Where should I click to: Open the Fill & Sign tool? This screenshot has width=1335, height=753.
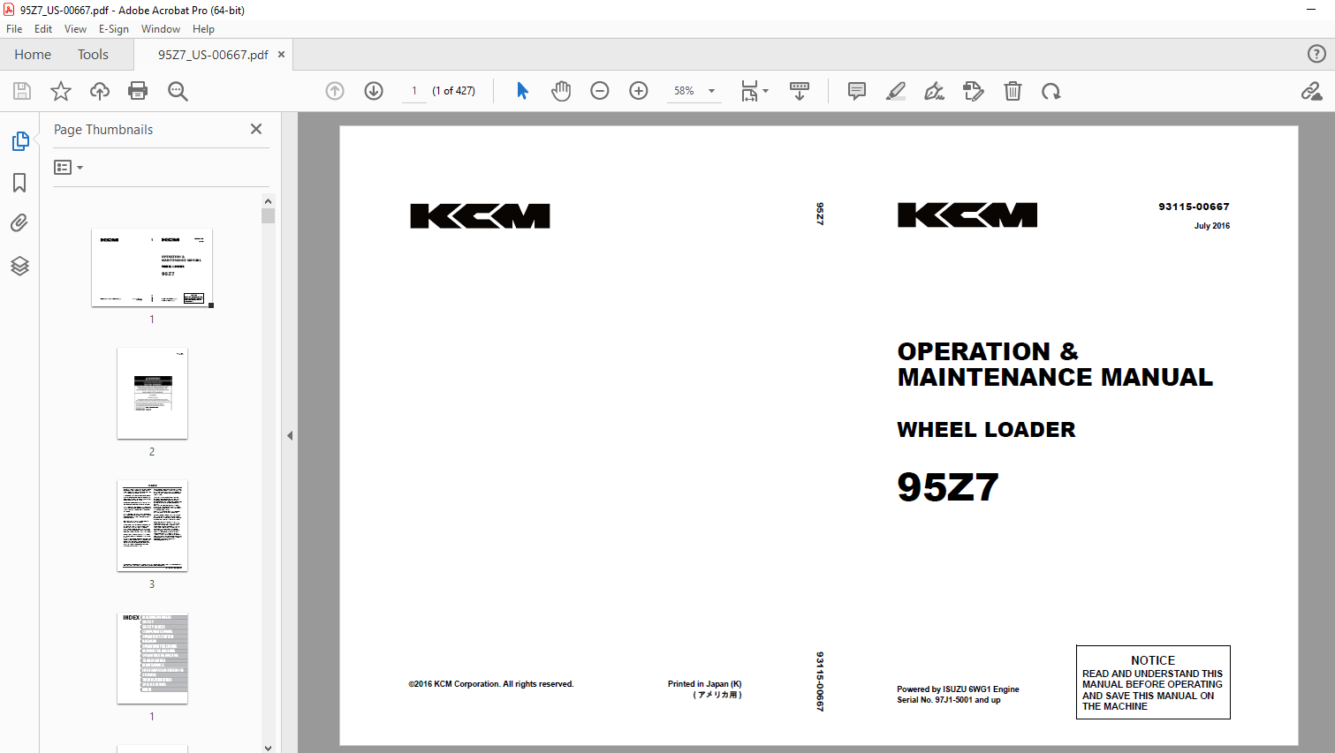click(934, 91)
